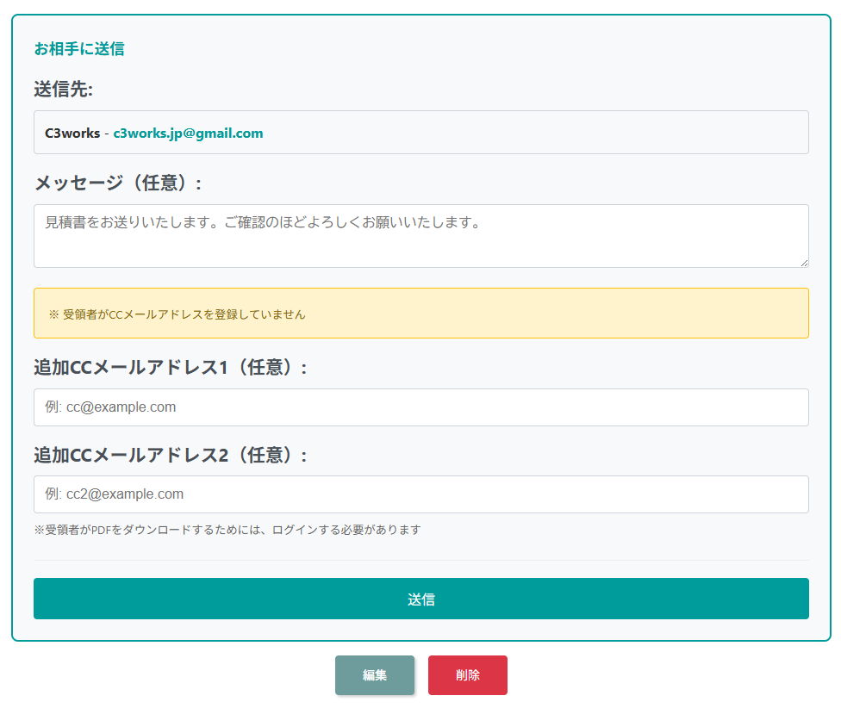Click the PDF download login notice text
The height and width of the screenshot is (708, 841).
[227, 530]
